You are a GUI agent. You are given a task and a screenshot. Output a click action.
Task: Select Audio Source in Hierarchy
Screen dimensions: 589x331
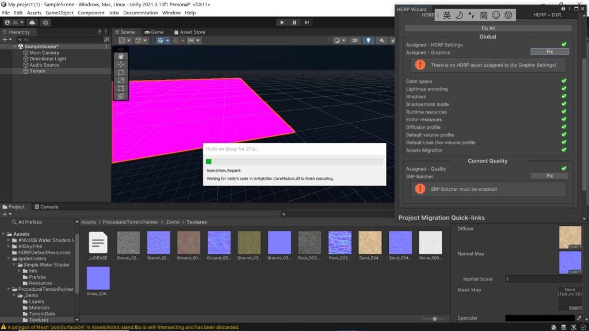[x=44, y=65]
